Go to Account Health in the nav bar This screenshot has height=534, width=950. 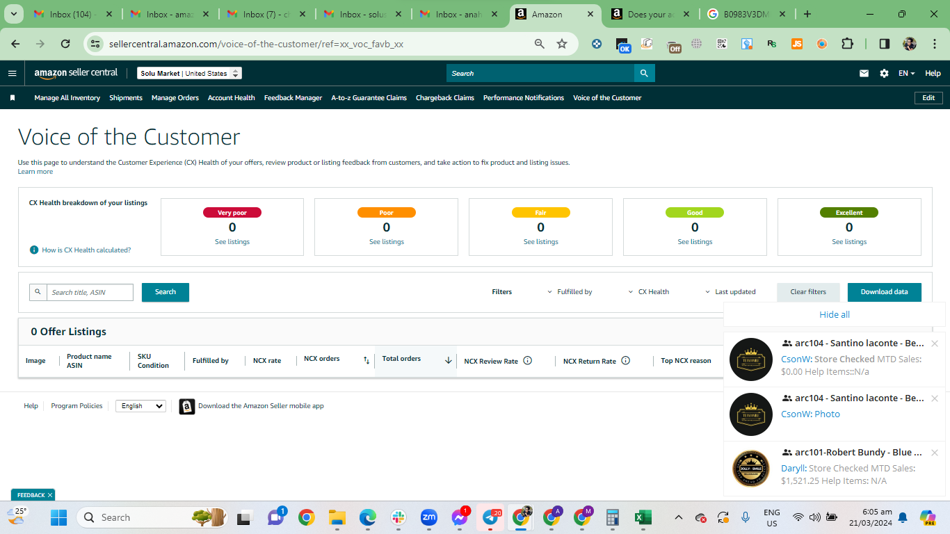[232, 98]
